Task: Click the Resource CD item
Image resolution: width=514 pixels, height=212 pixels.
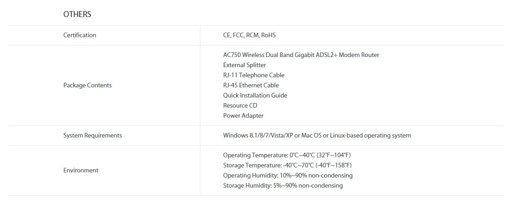Action: 240,105
